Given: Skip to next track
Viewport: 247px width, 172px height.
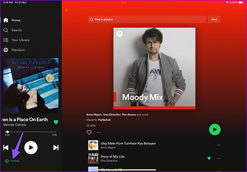Looking at the screenshot, I should [x=56, y=147].
